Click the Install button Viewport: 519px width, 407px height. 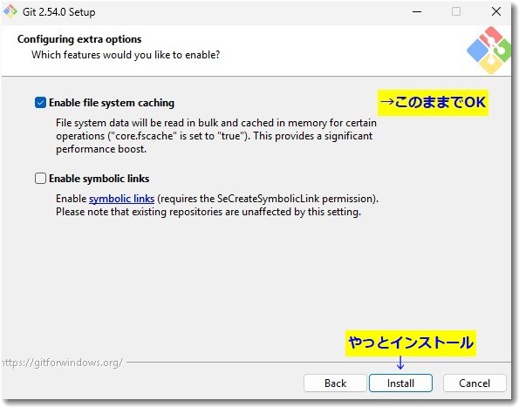pos(400,383)
